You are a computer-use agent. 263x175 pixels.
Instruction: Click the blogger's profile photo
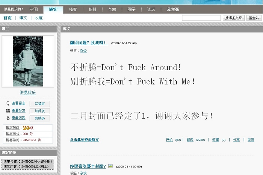[x=28, y=61]
